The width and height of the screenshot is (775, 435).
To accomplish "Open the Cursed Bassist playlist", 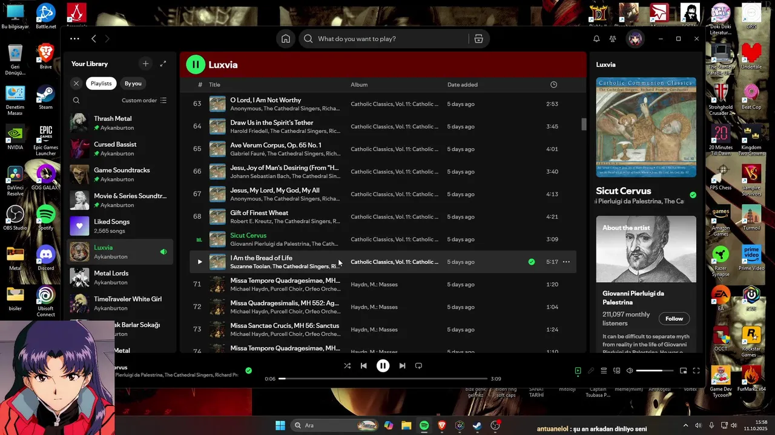I will (120, 149).
